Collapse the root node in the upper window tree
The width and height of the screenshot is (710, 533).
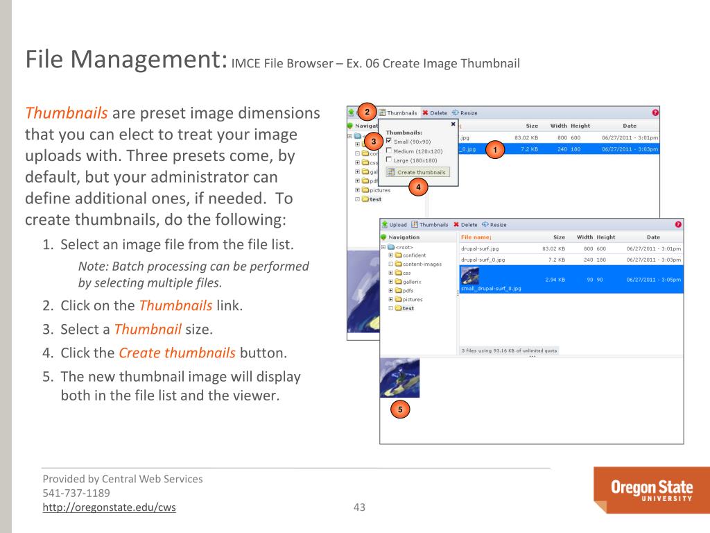349,135
